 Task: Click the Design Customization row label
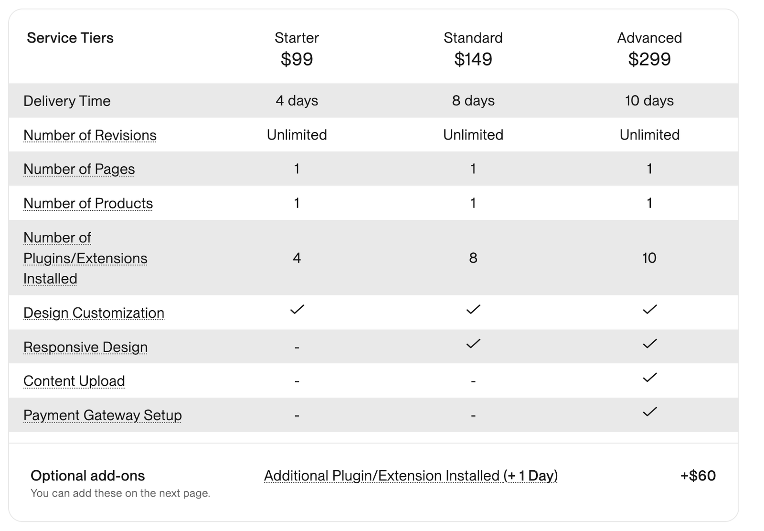[x=94, y=313]
